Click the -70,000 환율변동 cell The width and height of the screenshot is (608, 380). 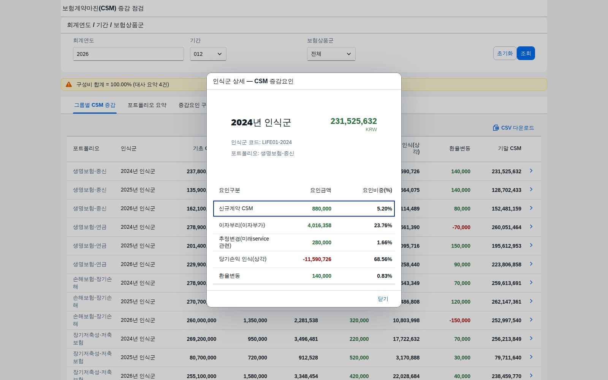pyautogui.click(x=461, y=227)
